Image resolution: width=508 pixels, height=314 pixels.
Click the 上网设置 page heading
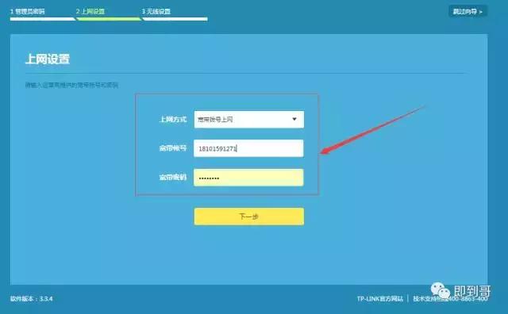point(48,59)
